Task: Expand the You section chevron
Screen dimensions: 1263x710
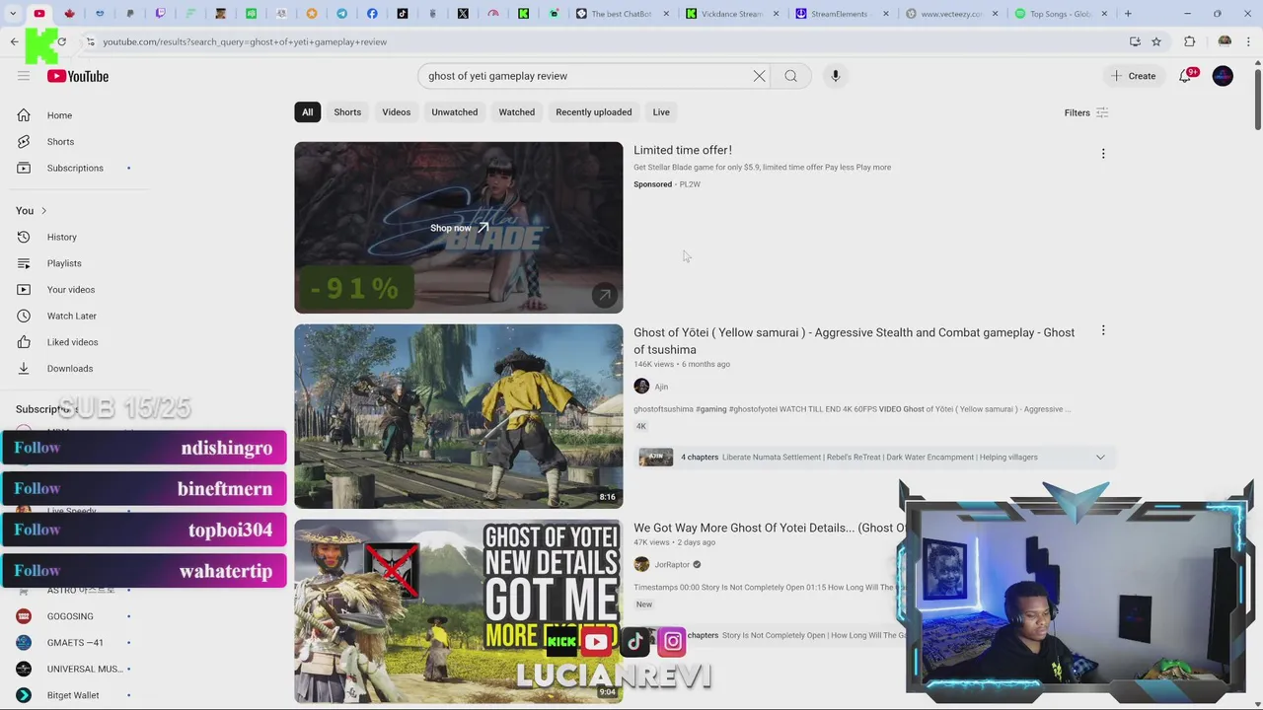Action: [x=43, y=211]
